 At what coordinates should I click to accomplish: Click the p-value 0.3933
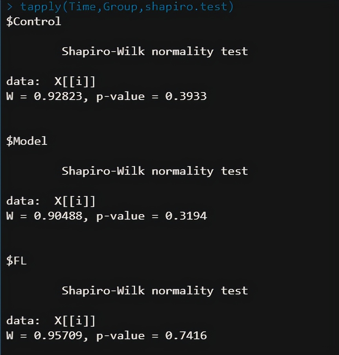[186, 96]
